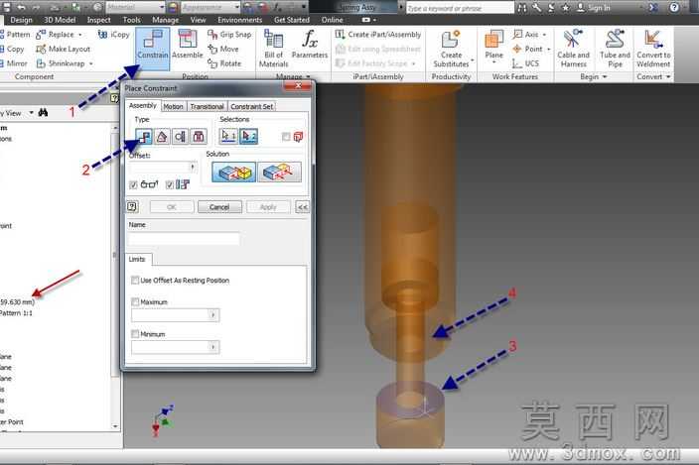Select Tangent constraint type
The width and height of the screenshot is (699, 465).
click(180, 136)
